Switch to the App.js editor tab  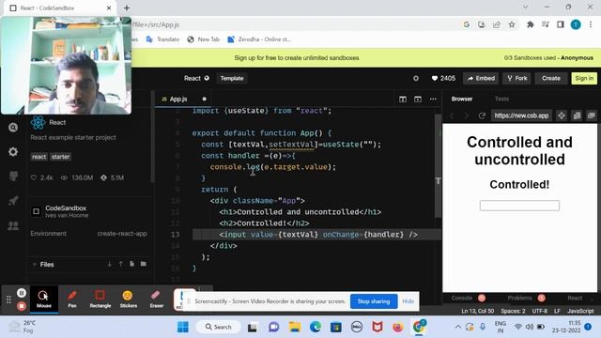point(178,99)
